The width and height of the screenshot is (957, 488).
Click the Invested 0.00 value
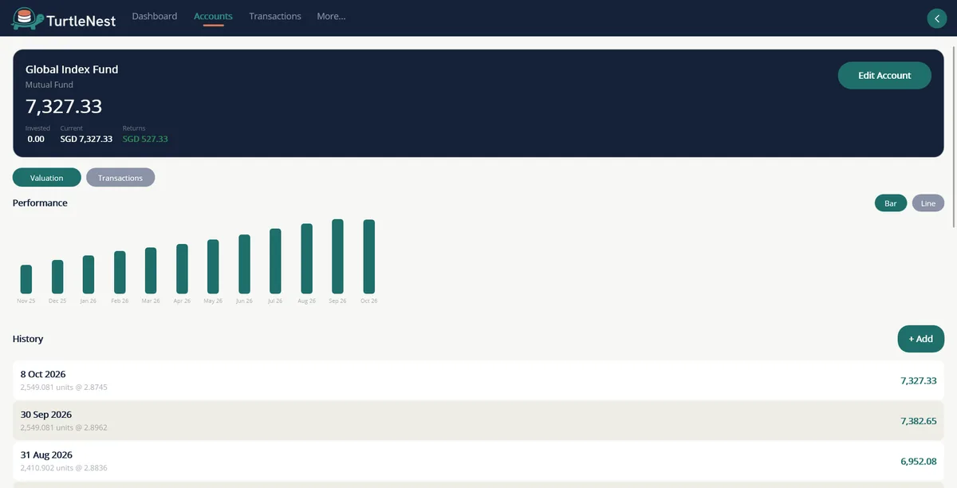pos(36,139)
